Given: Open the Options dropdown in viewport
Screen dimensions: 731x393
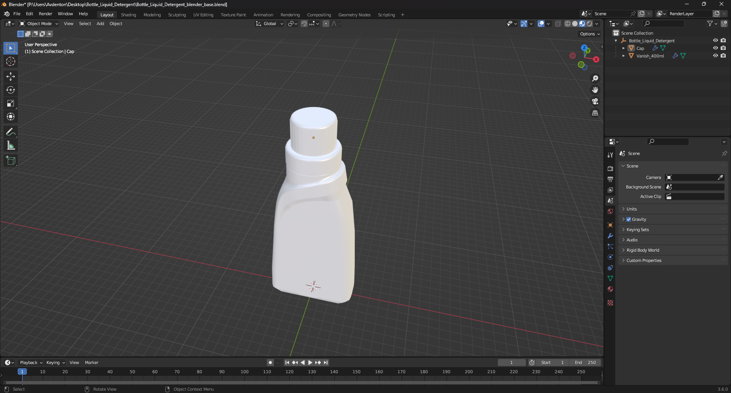Looking at the screenshot, I should pyautogui.click(x=590, y=34).
